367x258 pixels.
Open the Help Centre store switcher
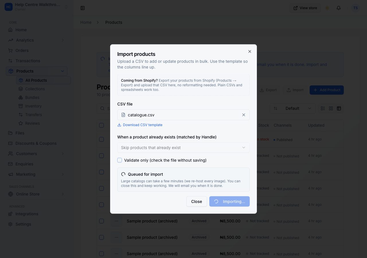tap(36, 7)
